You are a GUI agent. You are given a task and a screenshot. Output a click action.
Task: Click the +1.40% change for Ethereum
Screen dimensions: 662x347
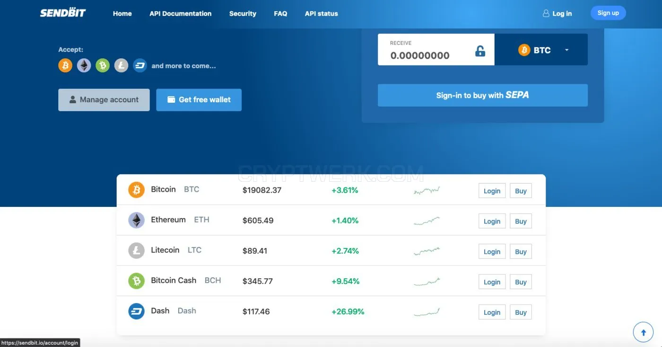[x=345, y=221]
